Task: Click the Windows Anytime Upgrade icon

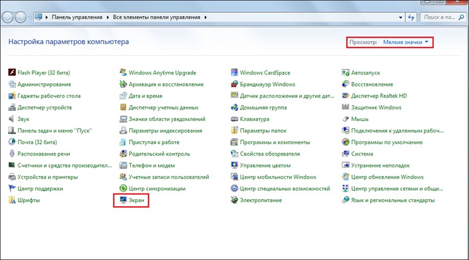Action: tap(123, 72)
